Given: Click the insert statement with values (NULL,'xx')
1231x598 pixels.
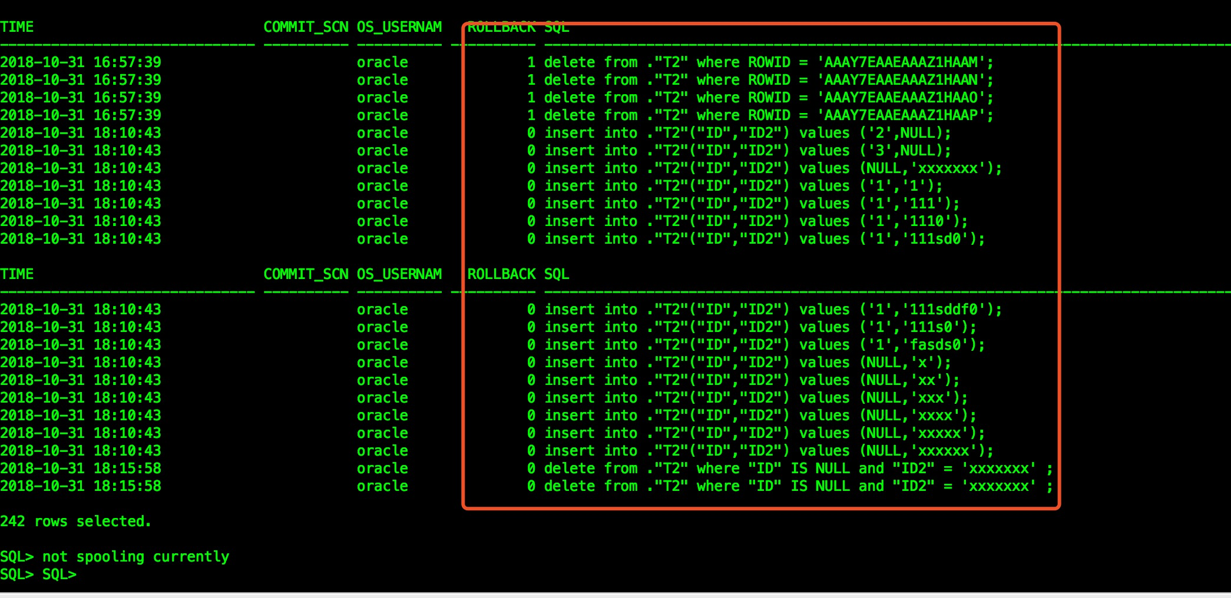Looking at the screenshot, I should click(752, 380).
